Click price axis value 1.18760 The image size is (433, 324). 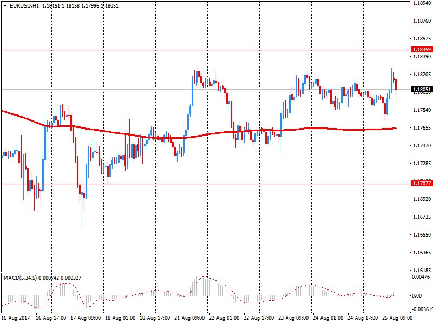pos(422,21)
